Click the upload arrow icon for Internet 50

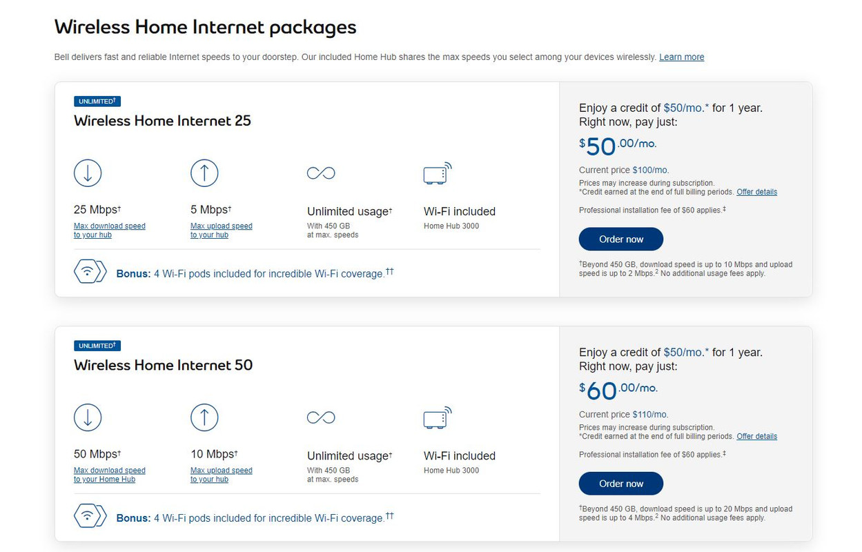point(204,417)
